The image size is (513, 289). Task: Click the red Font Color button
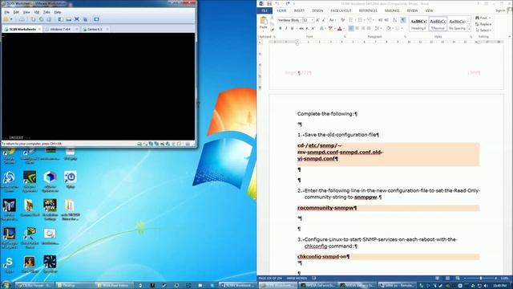pyautogui.click(x=340, y=29)
